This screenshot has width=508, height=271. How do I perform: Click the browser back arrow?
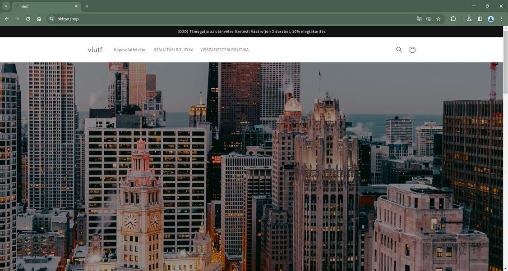click(6, 19)
